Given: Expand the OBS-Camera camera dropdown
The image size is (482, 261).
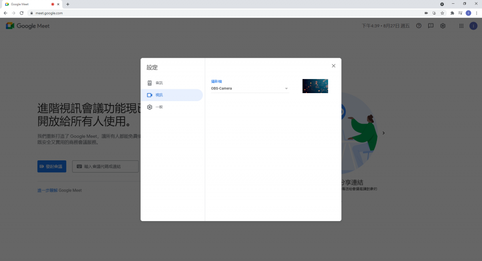Looking at the screenshot, I should (250, 88).
